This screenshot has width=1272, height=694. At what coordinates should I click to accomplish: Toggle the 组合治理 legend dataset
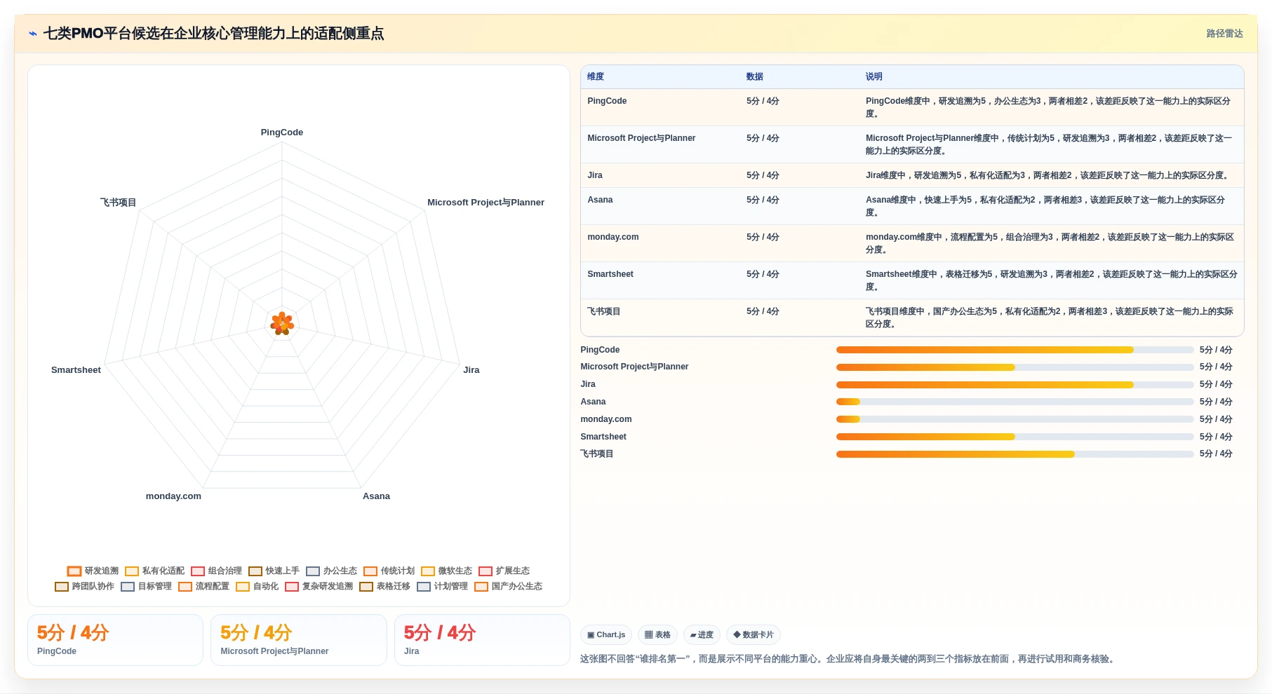coord(216,571)
